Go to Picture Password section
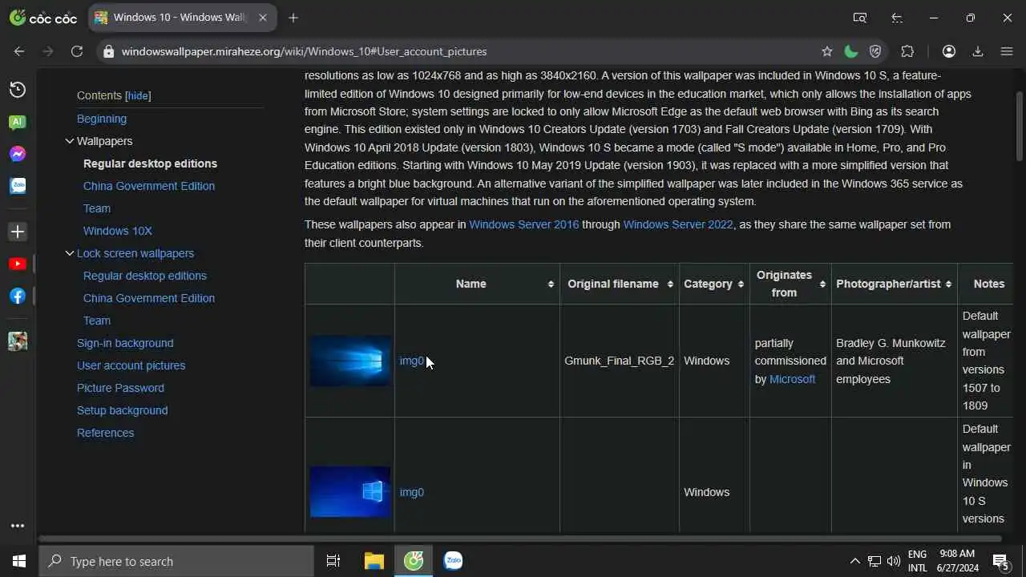This screenshot has width=1026, height=577. tap(120, 388)
